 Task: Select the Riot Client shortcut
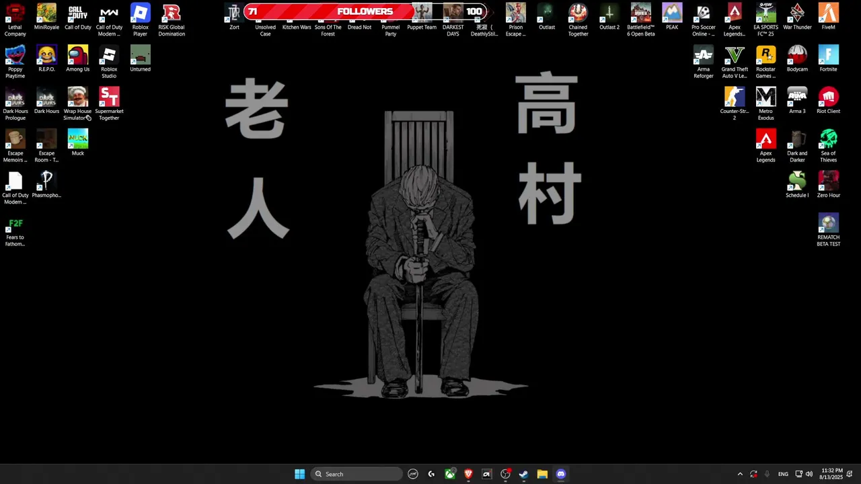coord(828,101)
